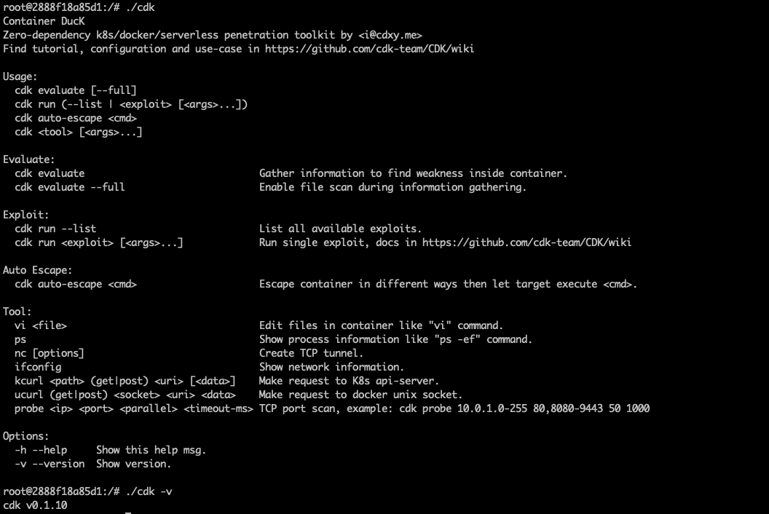Click the "-h --help" option
769x514 pixels.
(x=41, y=450)
